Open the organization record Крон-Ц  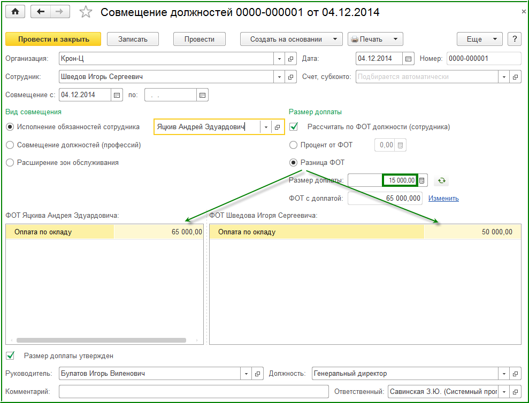pyautogui.click(x=291, y=59)
